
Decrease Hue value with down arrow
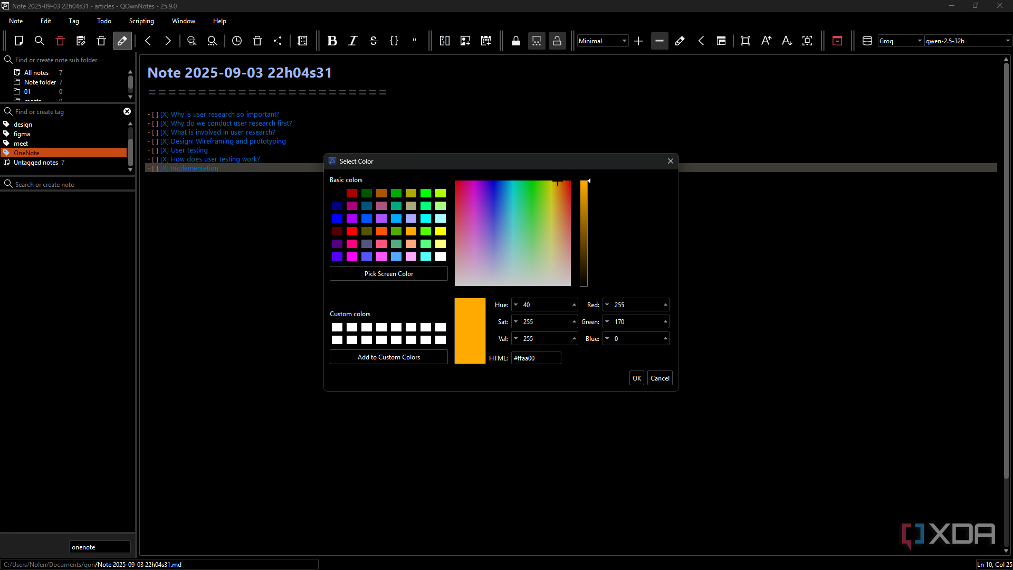[x=515, y=305]
